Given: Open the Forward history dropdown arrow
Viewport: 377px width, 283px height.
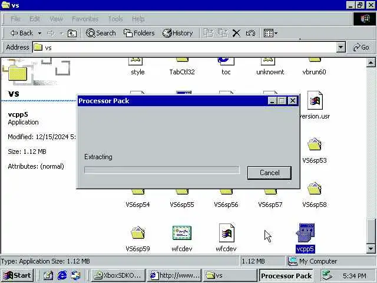Looking at the screenshot, I should [61, 33].
